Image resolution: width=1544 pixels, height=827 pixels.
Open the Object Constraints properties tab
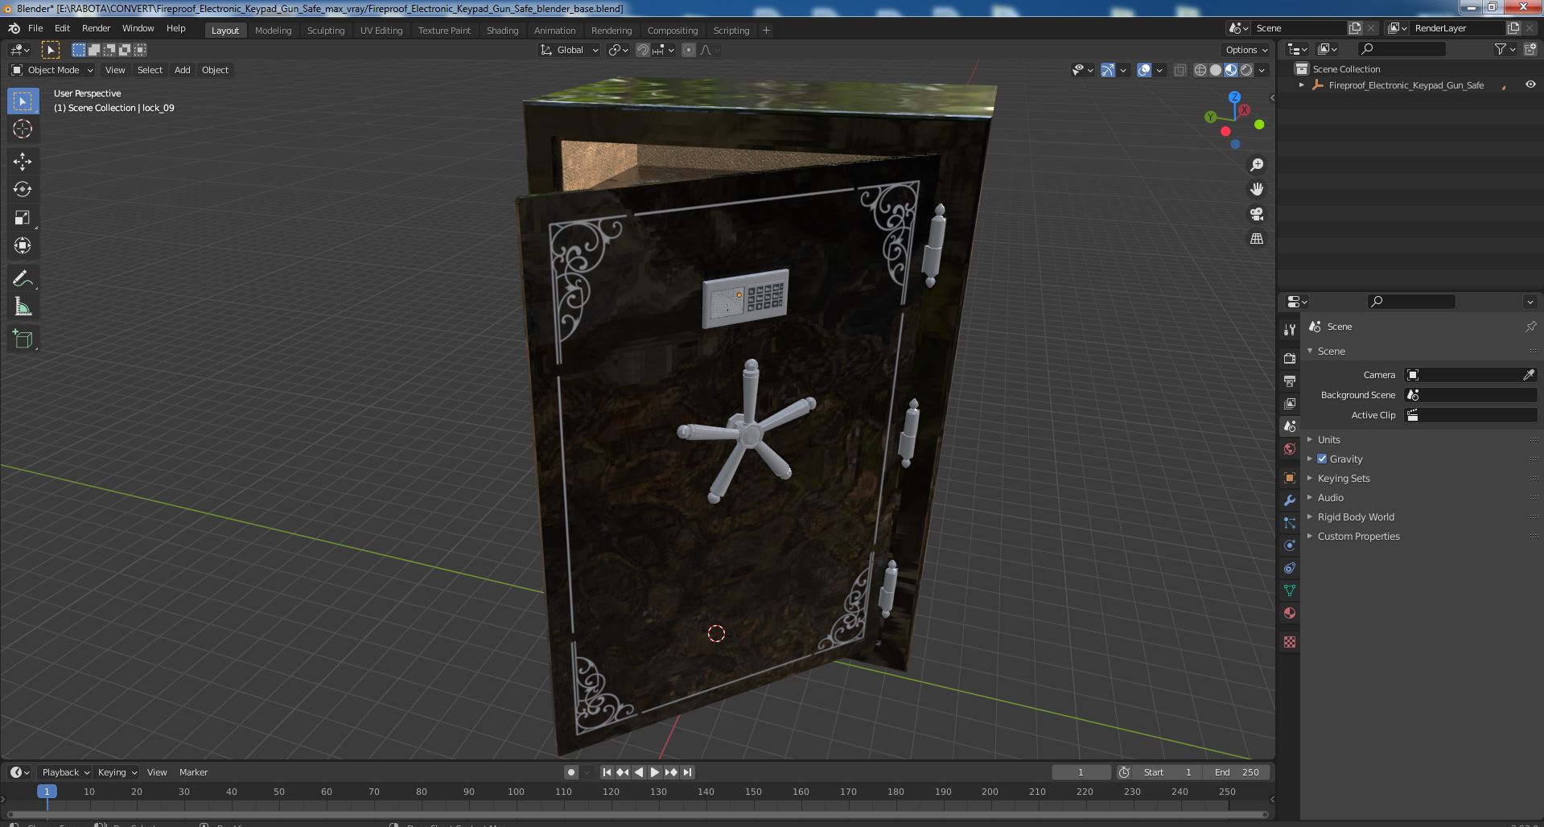(x=1290, y=568)
